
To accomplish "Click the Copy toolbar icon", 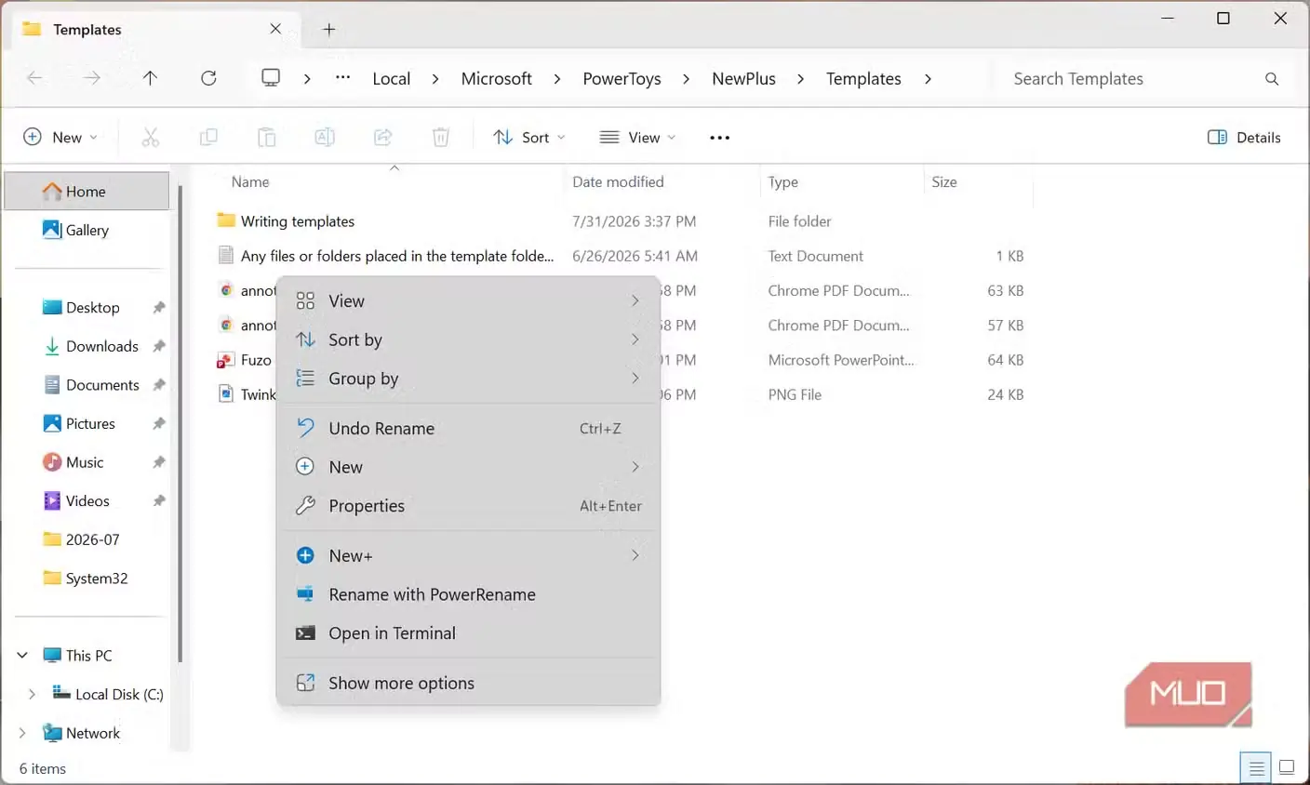I will tap(208, 138).
